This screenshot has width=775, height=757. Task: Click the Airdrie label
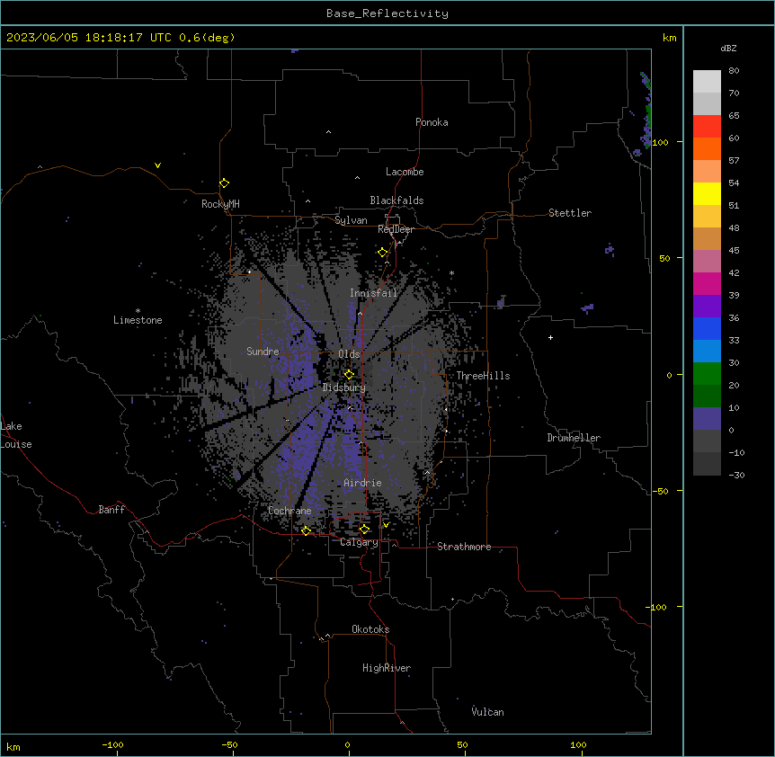[x=362, y=483]
